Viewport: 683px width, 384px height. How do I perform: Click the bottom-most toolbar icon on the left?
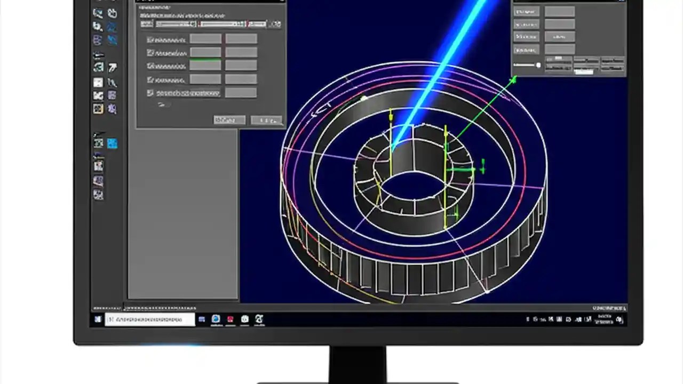point(99,195)
